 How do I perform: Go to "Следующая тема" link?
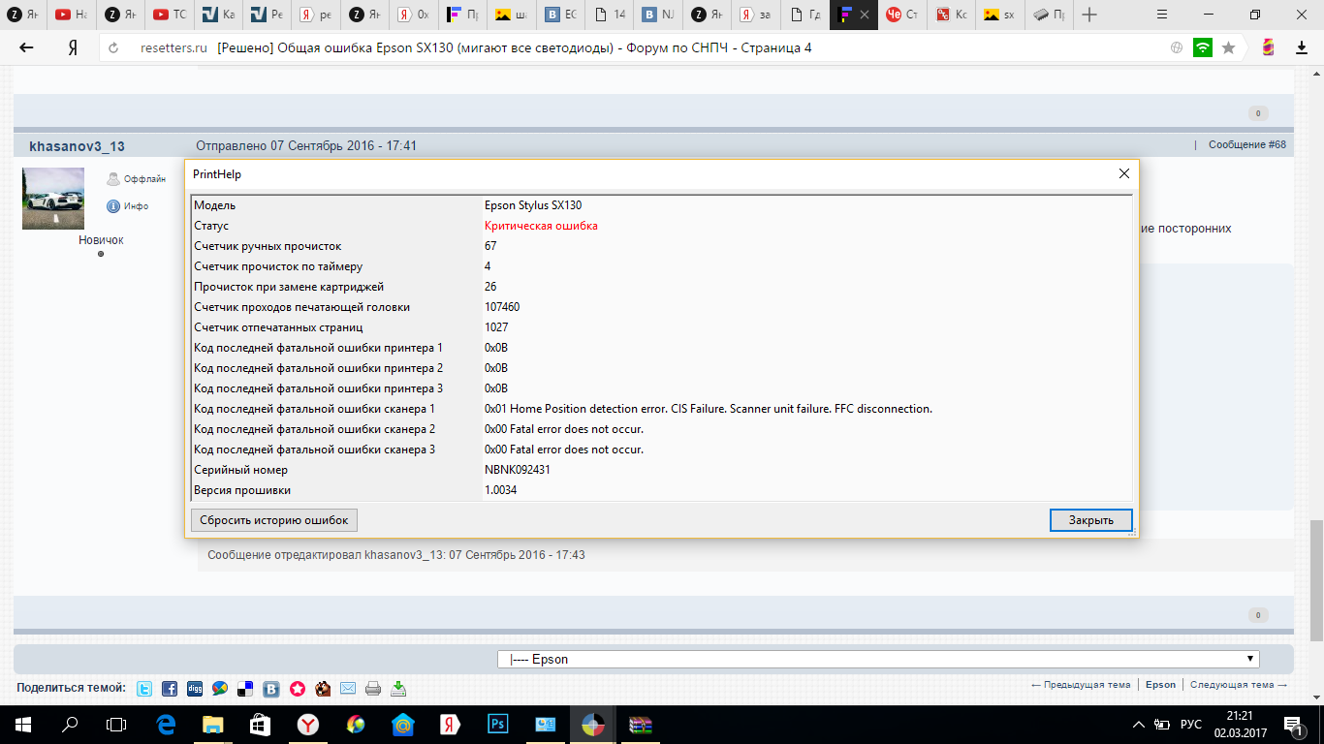1239,685
